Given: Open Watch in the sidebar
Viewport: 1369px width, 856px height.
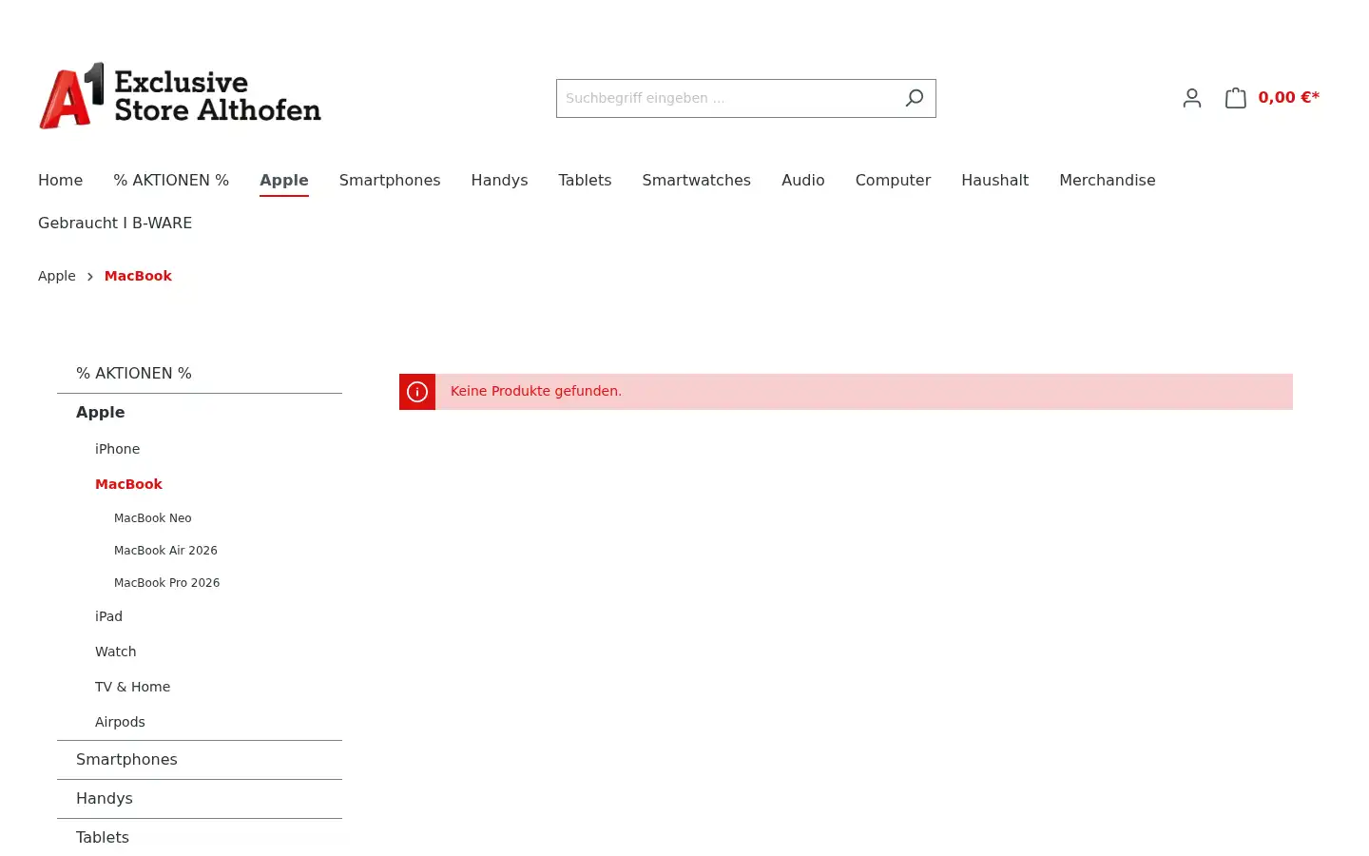Looking at the screenshot, I should 116,652.
